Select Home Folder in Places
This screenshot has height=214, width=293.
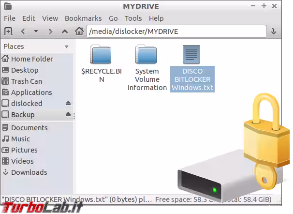[37, 59]
